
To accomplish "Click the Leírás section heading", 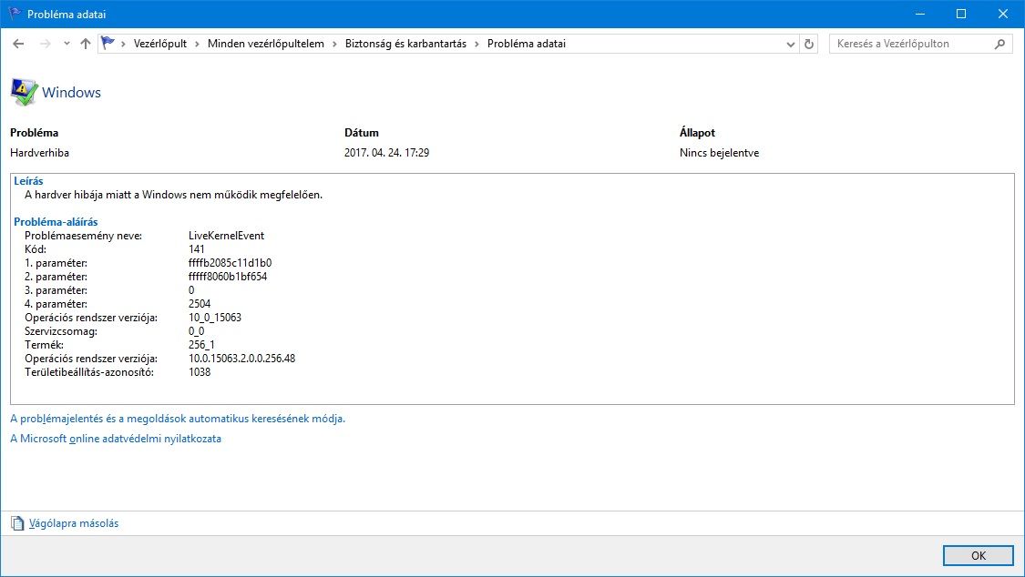I will tap(28, 181).
